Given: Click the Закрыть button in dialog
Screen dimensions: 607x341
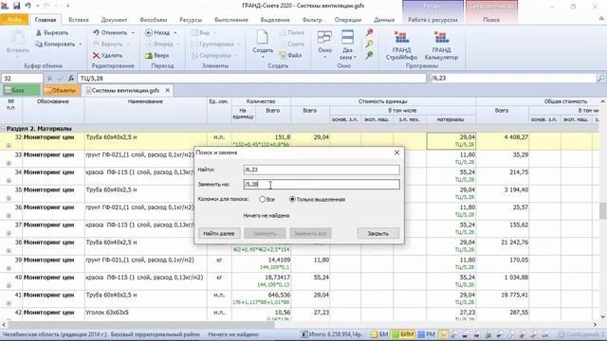Looking at the screenshot, I should coord(377,234).
